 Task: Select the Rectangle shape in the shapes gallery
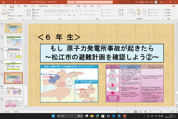click(130, 10)
